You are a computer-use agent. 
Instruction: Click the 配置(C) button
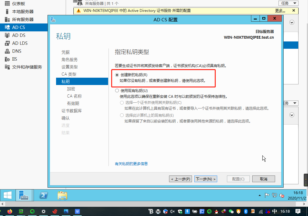point(238,179)
